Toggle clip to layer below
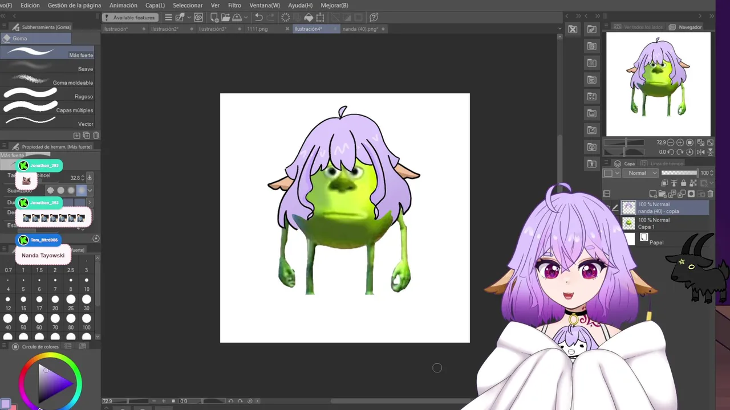730x410 pixels. pos(664,183)
